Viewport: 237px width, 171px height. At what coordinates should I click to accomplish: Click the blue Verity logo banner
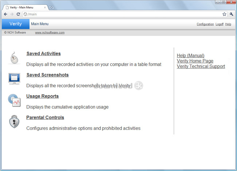(x=16, y=24)
